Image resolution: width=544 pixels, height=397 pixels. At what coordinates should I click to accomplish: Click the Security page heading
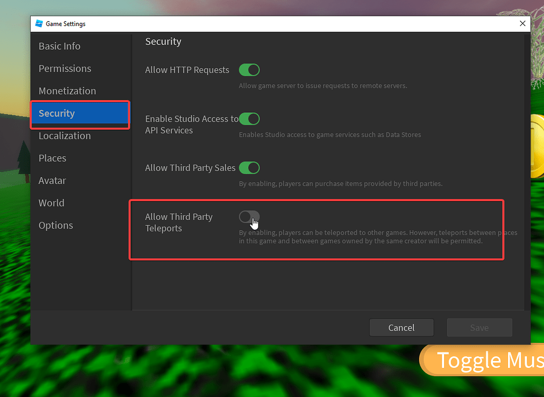tap(163, 41)
